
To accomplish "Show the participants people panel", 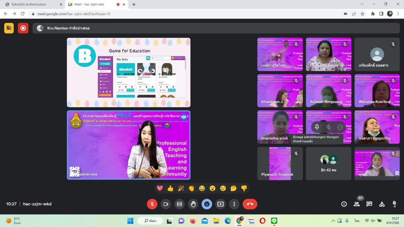I will 357,204.
